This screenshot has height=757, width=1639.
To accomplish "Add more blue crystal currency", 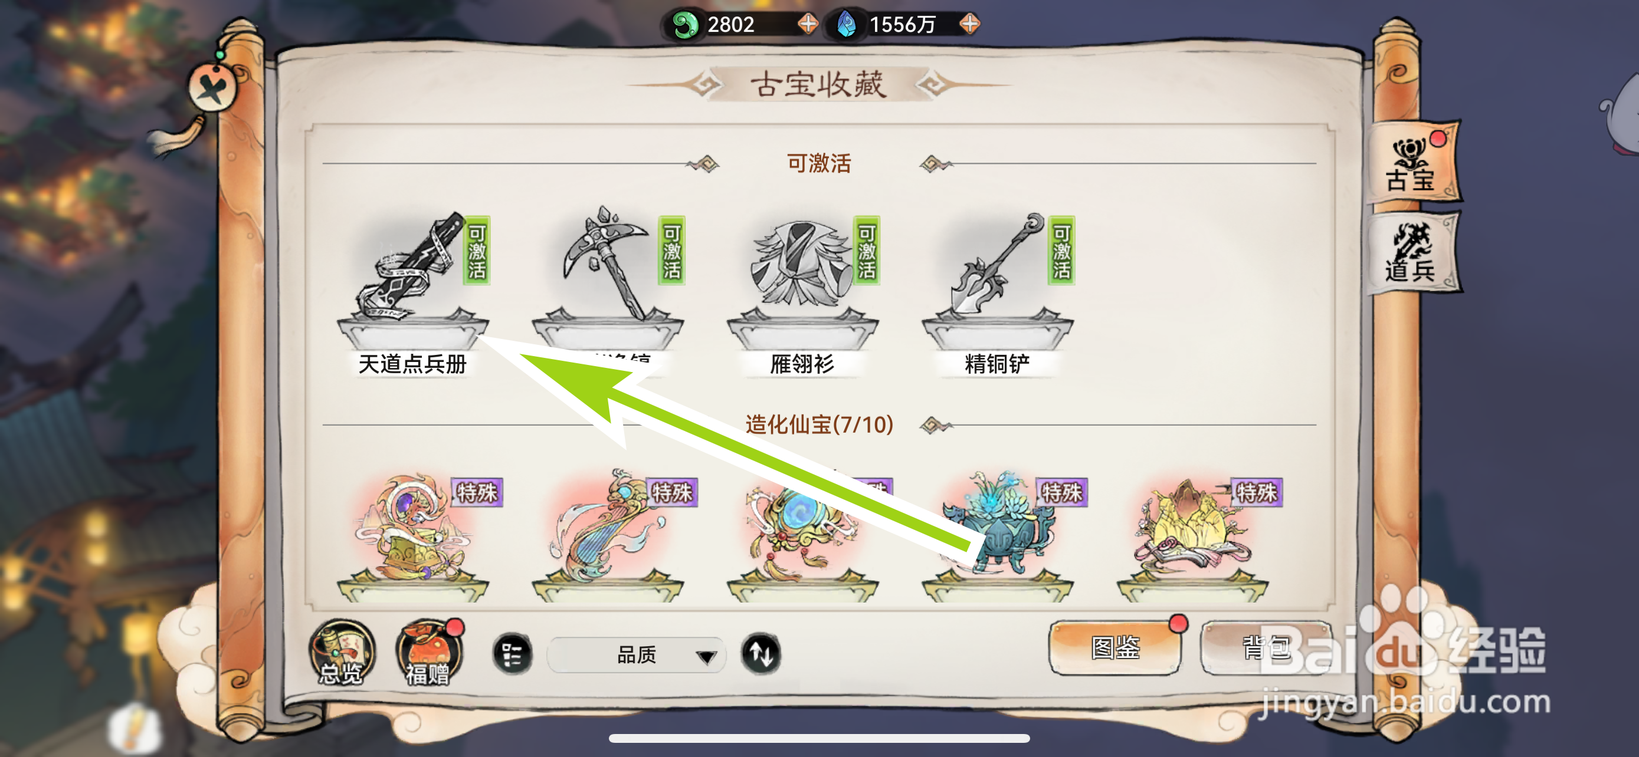I will click(970, 24).
